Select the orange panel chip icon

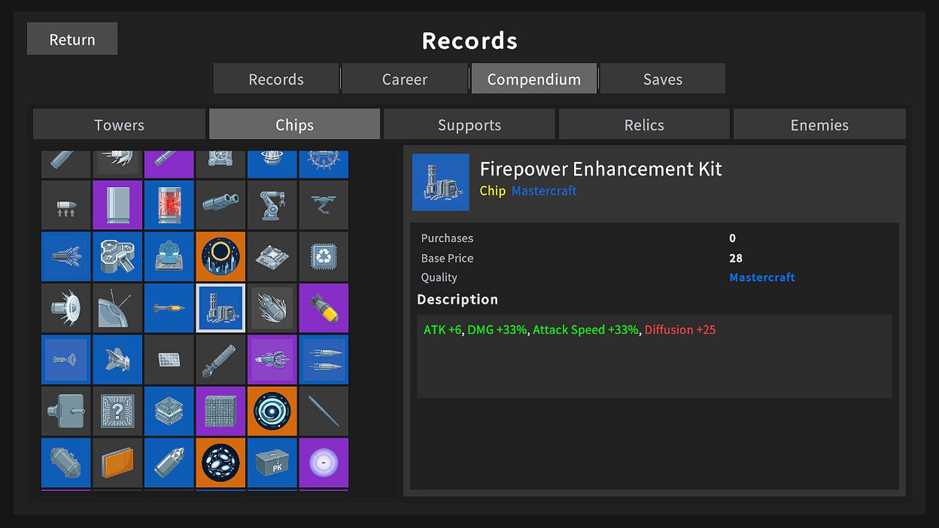point(117,462)
